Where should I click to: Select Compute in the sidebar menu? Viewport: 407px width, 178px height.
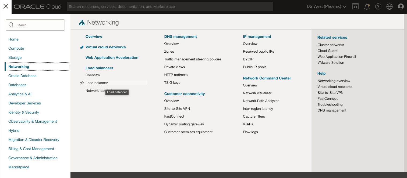pyautogui.click(x=16, y=48)
